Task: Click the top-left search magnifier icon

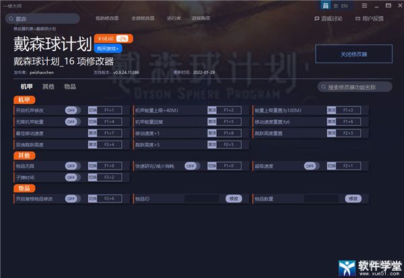Action: 11,19
